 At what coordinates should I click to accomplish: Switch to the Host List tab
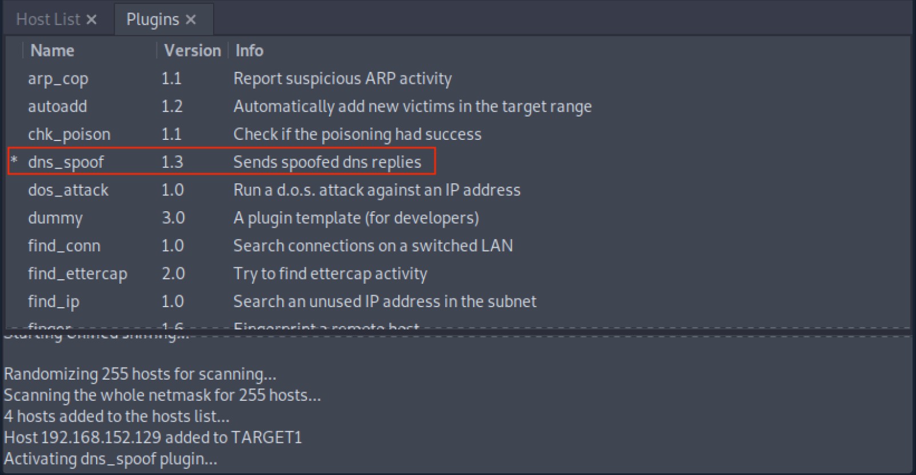48,20
